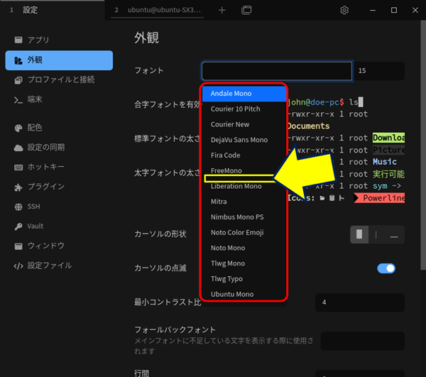Open the profile selector icon next to plus
426x377 pixels.
coord(246,10)
